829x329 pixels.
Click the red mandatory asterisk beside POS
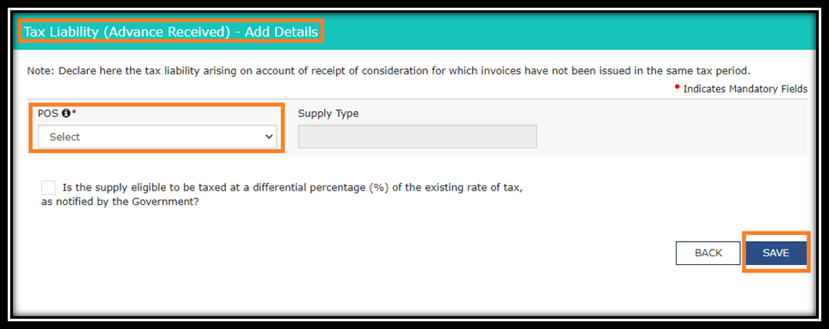pos(74,111)
